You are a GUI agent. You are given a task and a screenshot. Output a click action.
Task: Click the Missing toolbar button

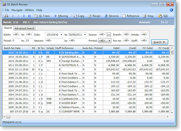tap(61, 16)
